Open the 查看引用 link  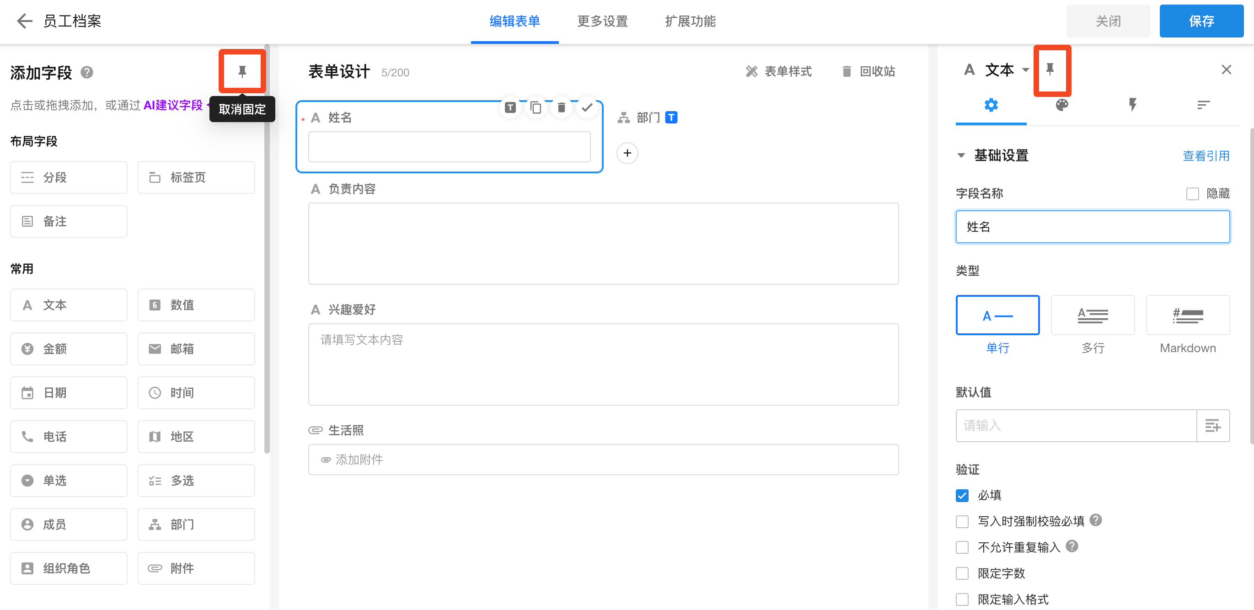point(1206,156)
